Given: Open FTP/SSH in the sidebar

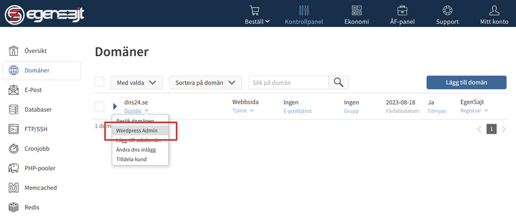Looking at the screenshot, I should pos(36,129).
